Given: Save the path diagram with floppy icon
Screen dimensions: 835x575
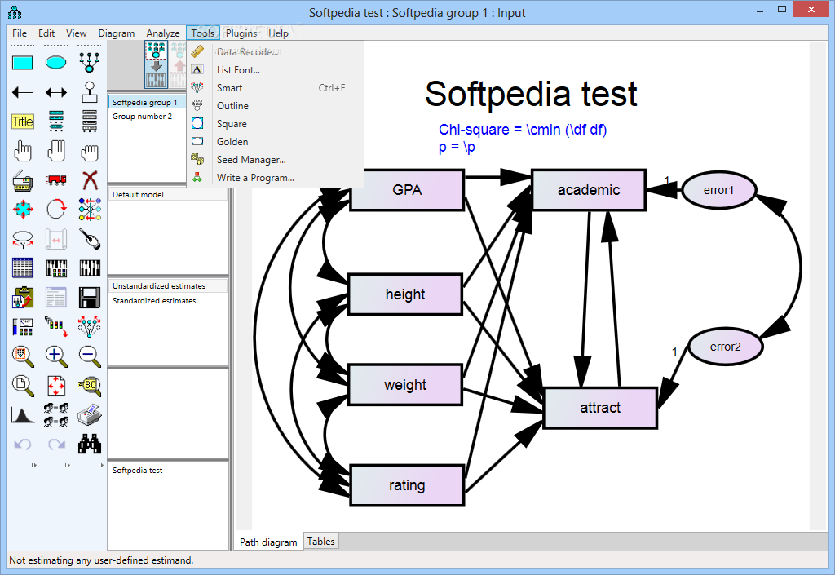Looking at the screenshot, I should tap(90, 298).
